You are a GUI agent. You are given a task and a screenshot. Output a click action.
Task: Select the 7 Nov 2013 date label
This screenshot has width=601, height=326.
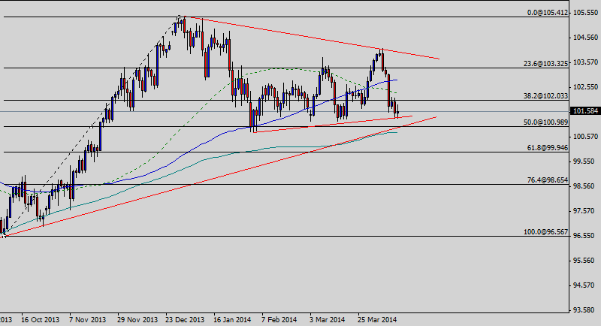[88, 319]
